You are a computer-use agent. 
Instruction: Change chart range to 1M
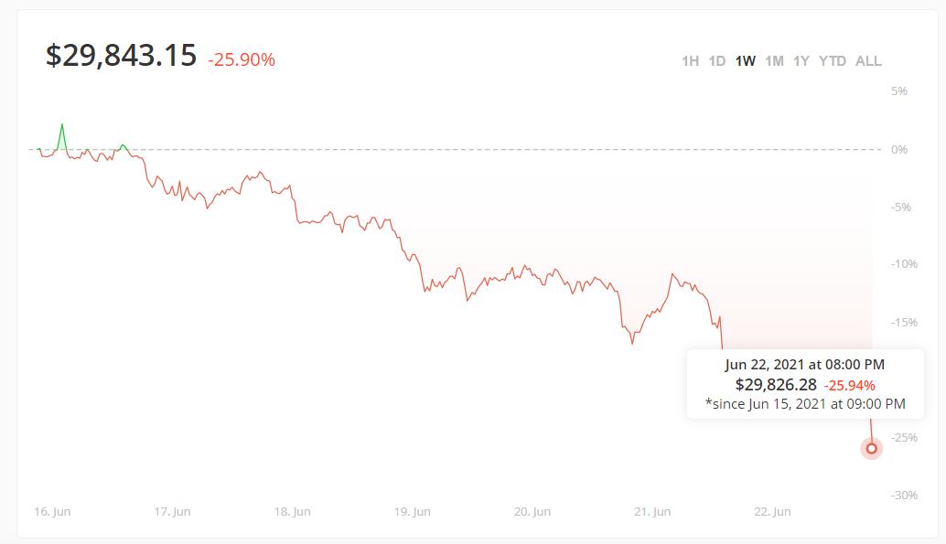coord(774,61)
